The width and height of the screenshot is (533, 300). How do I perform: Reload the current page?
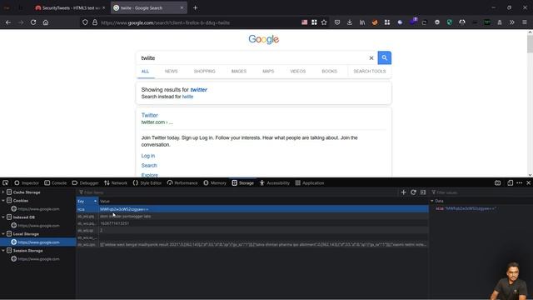point(33,22)
